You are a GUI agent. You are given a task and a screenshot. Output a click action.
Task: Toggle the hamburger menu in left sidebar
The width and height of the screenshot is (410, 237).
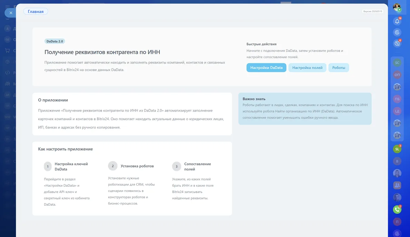pyautogui.click(x=7, y=7)
